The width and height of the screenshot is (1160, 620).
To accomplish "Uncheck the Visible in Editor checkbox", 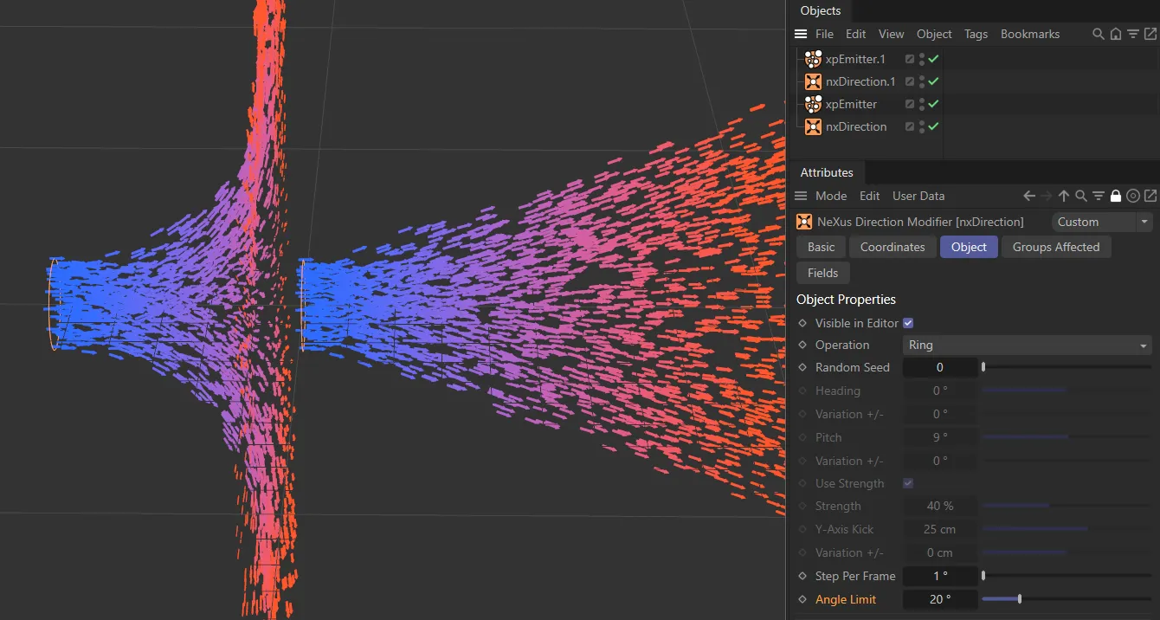I will pos(907,322).
